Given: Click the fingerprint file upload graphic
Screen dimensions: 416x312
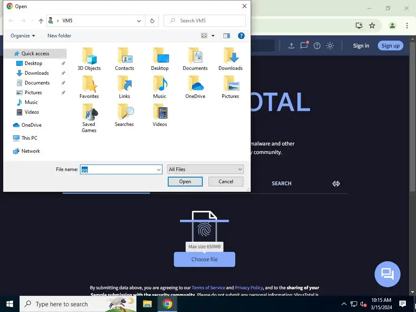Looking at the screenshot, I should click(204, 226).
